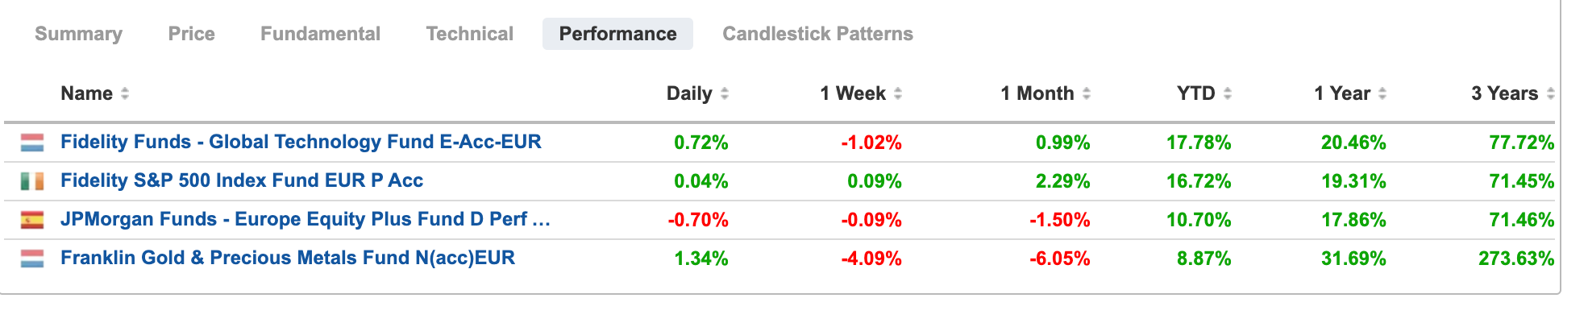
Task: Select the Technical tab
Action: [x=469, y=34]
